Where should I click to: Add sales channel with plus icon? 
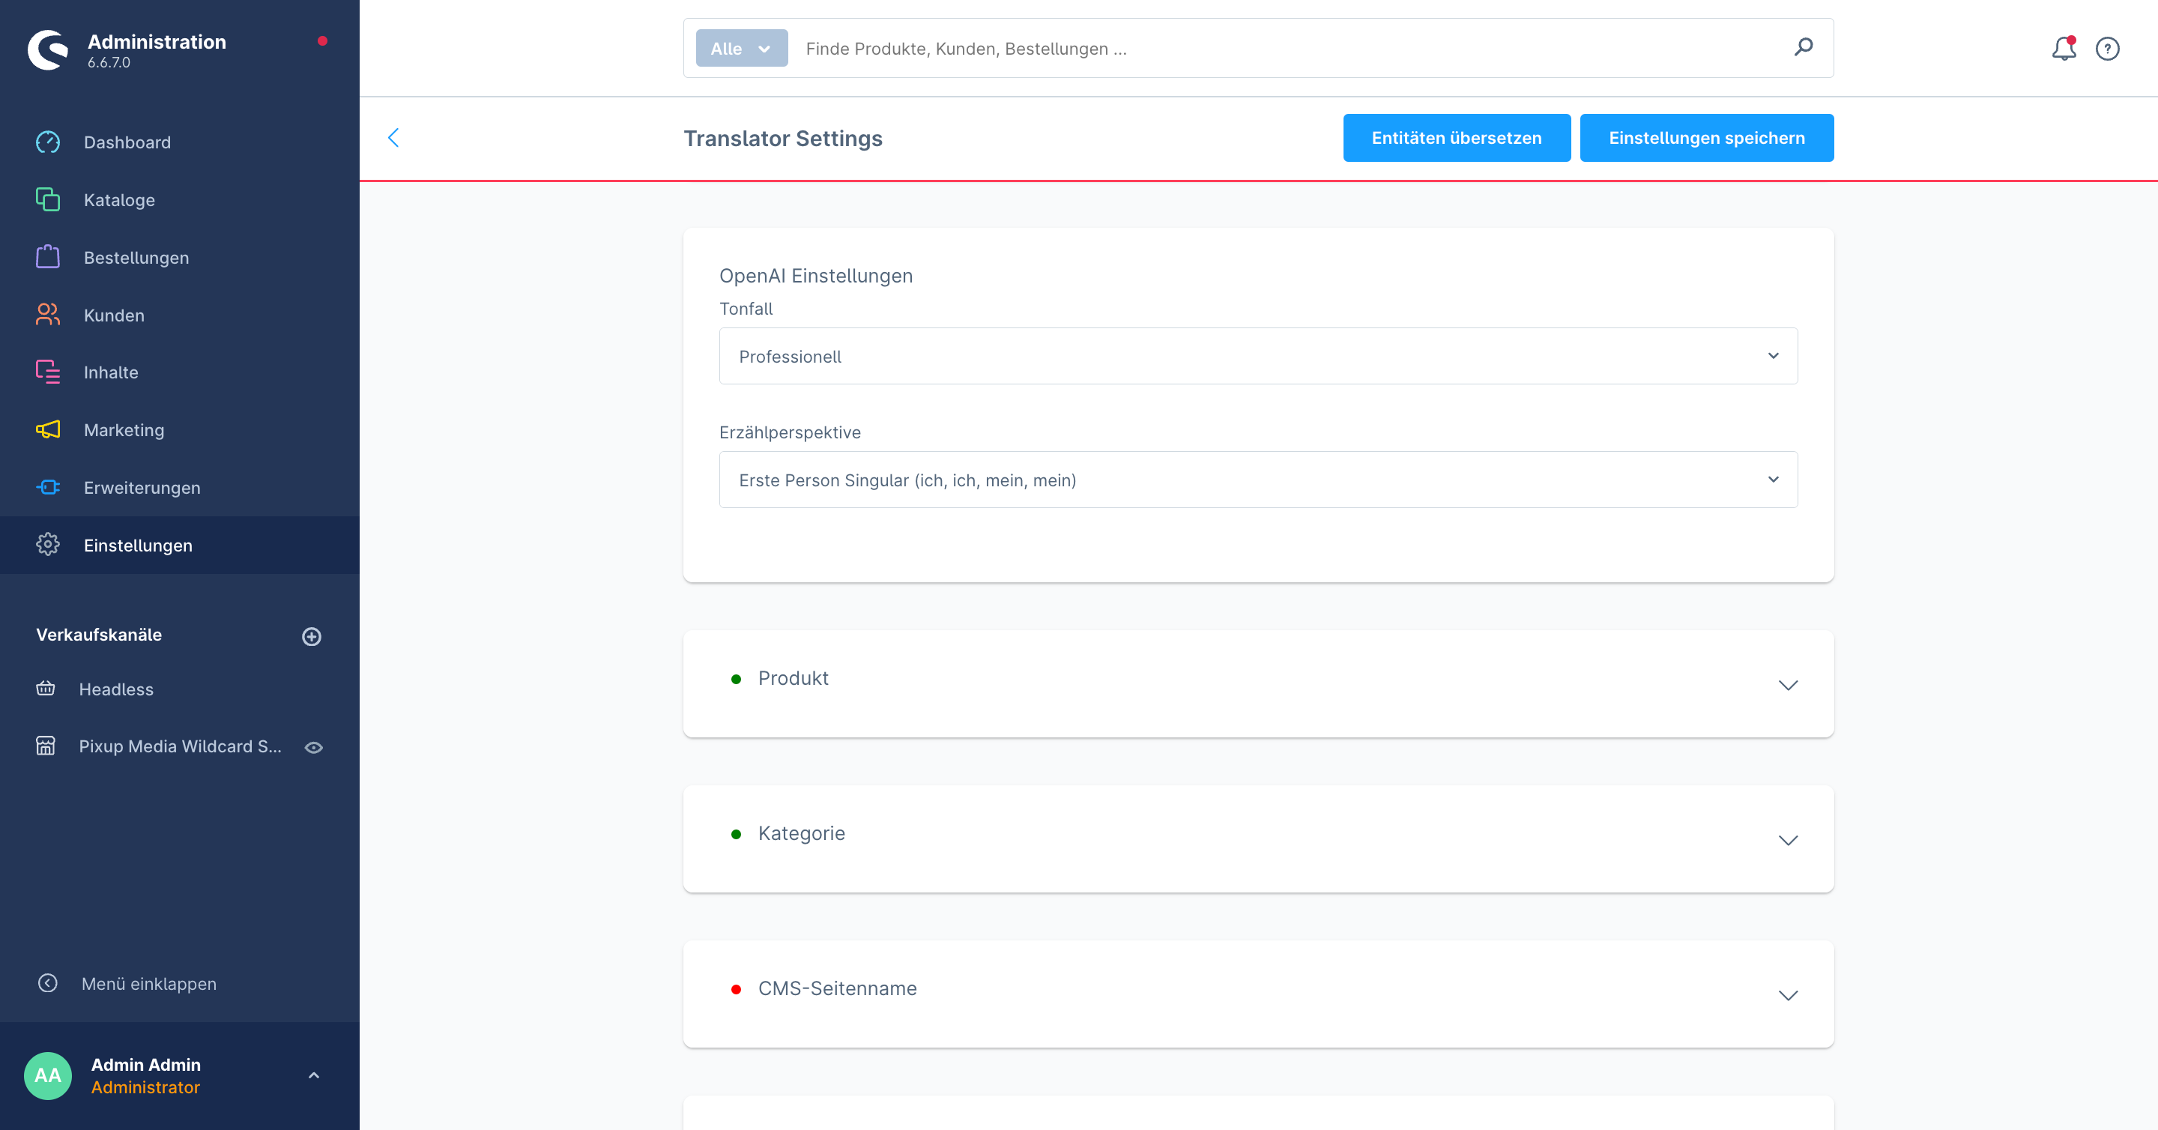[x=312, y=637]
